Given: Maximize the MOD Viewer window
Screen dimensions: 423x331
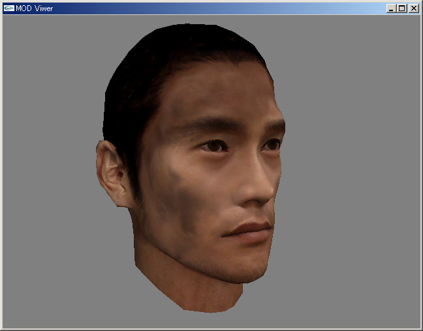Looking at the screenshot, I should (x=401, y=8).
